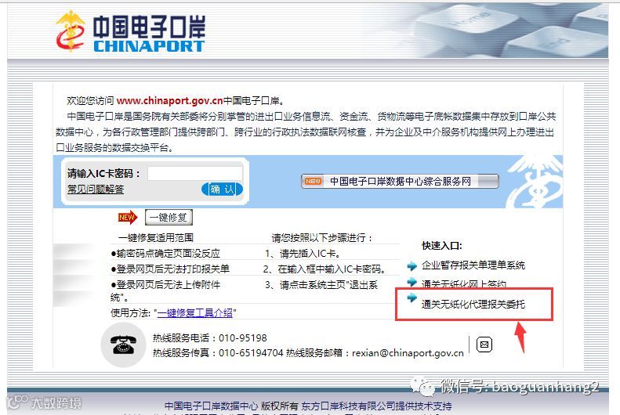
Task: Open 企业暂存报关单理单系统 quick link
Action: pyautogui.click(x=473, y=265)
